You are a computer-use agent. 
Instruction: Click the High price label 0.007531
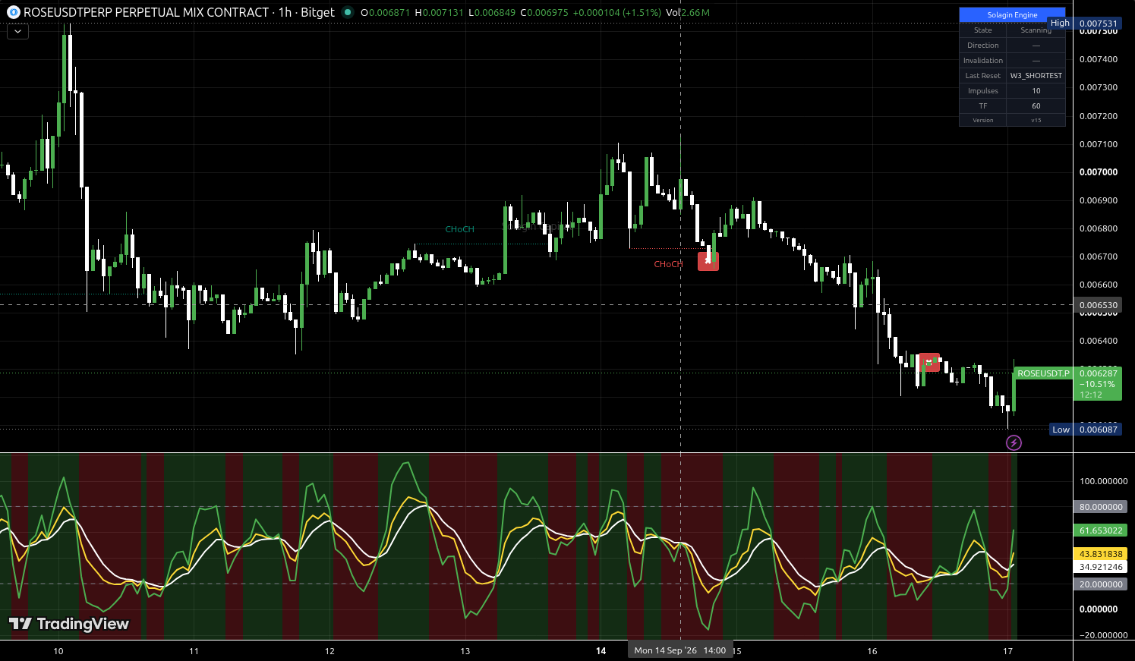(1099, 24)
